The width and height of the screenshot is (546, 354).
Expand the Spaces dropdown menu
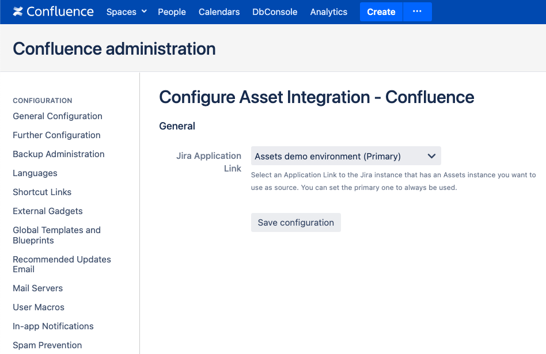pos(127,12)
